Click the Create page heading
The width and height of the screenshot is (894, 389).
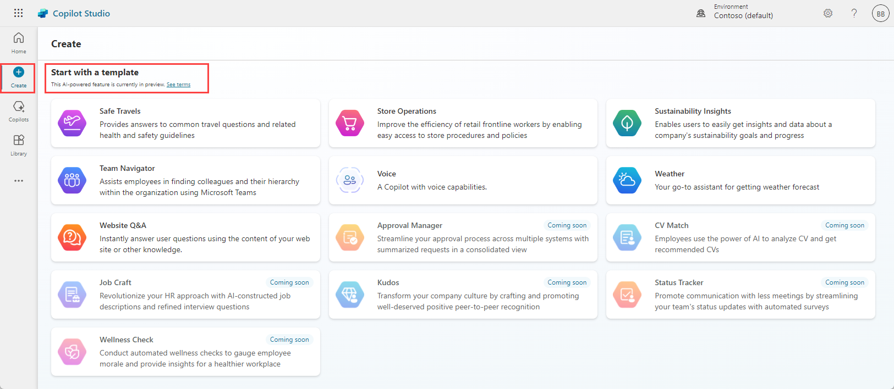[66, 44]
